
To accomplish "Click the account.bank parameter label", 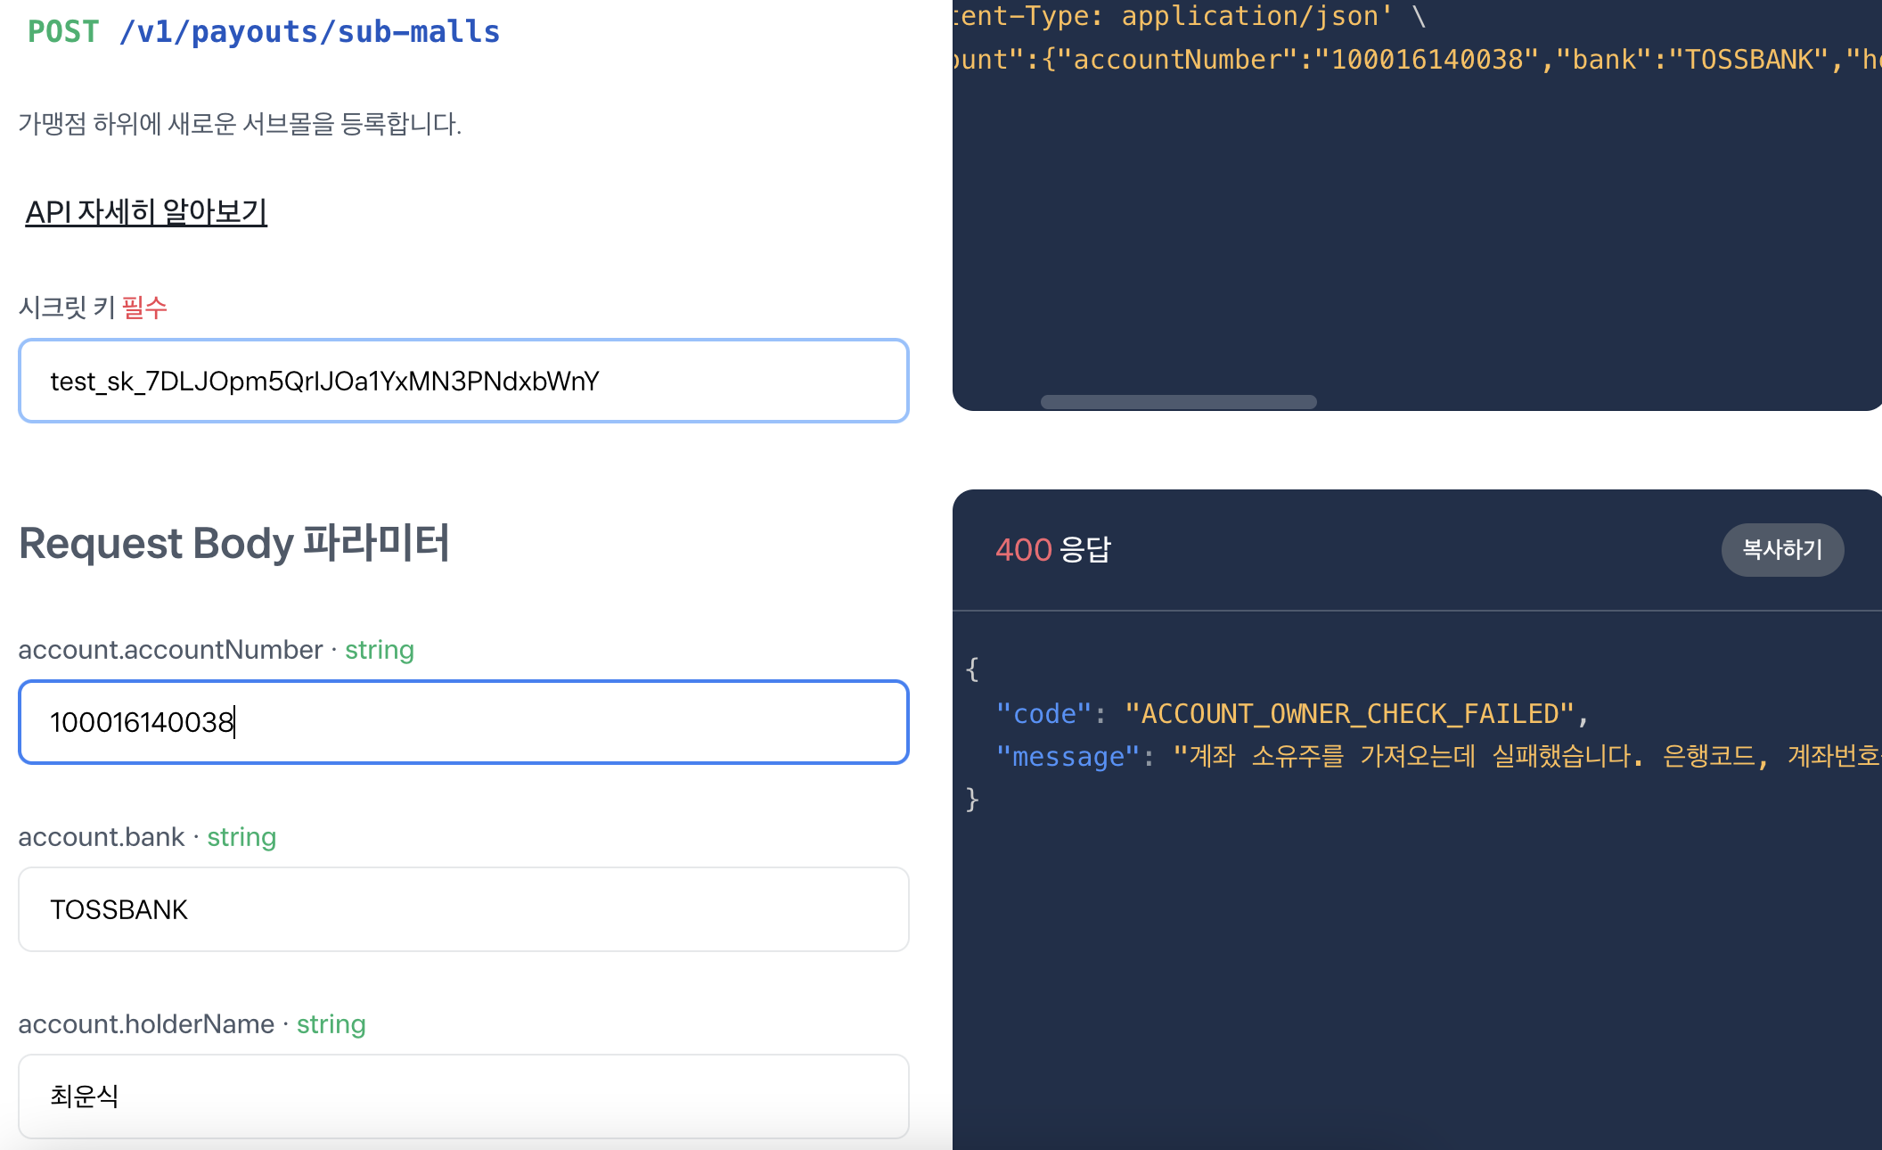I will (102, 837).
